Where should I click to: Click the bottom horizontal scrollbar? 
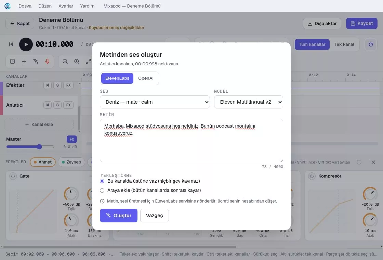(x=120, y=247)
